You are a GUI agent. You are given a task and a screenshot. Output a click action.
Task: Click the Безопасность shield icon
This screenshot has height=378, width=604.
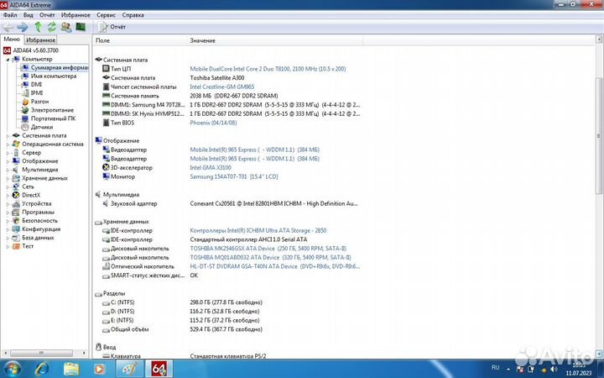[16, 221]
